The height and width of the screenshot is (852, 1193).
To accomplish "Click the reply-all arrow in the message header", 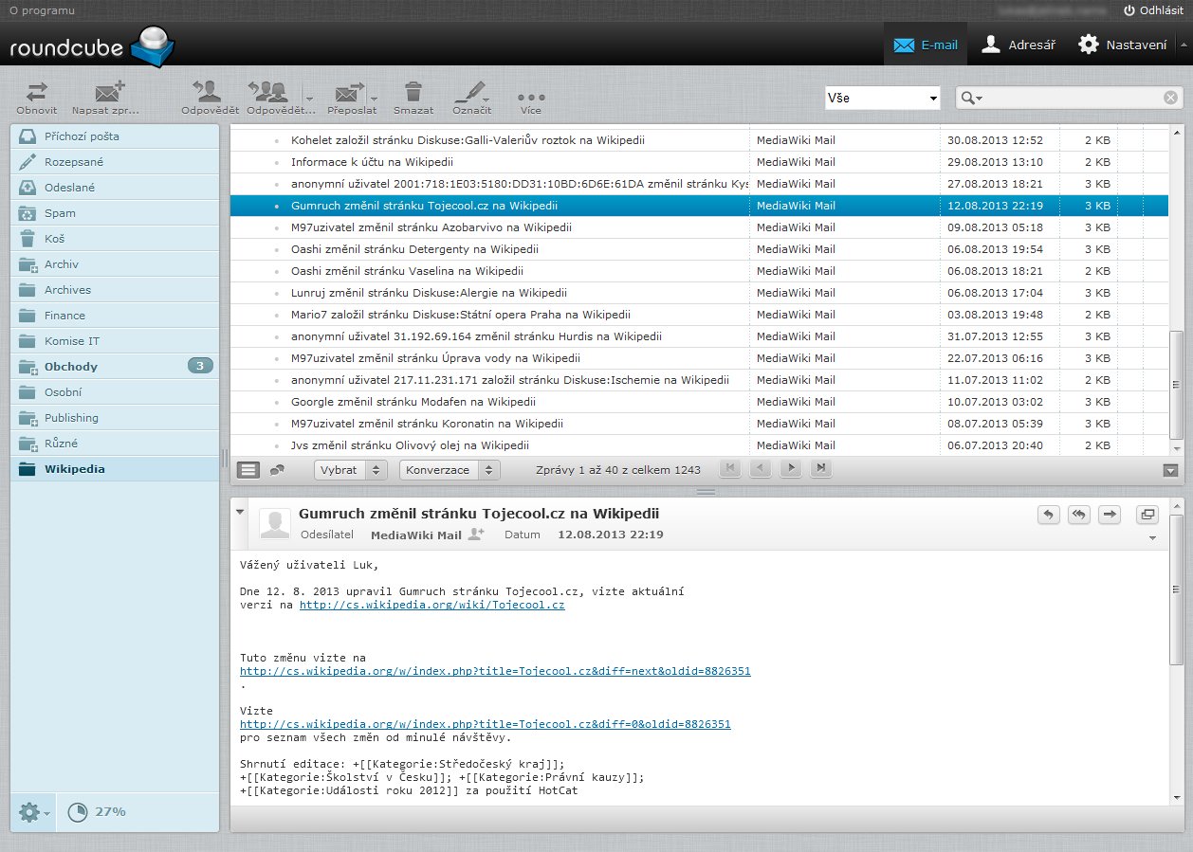I will [1078, 515].
